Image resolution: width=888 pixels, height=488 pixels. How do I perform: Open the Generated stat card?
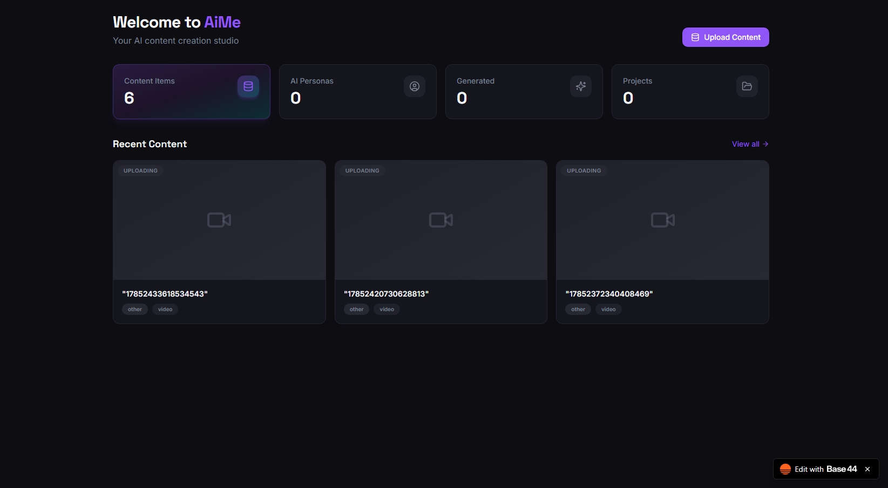[524, 92]
